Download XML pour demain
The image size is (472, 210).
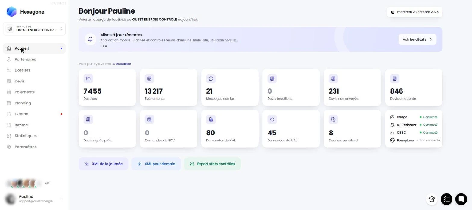(156, 164)
